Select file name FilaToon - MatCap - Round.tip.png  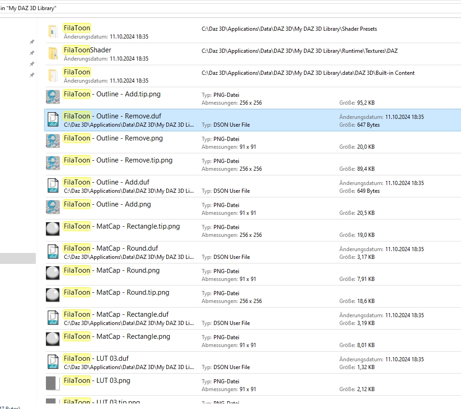coord(117,292)
